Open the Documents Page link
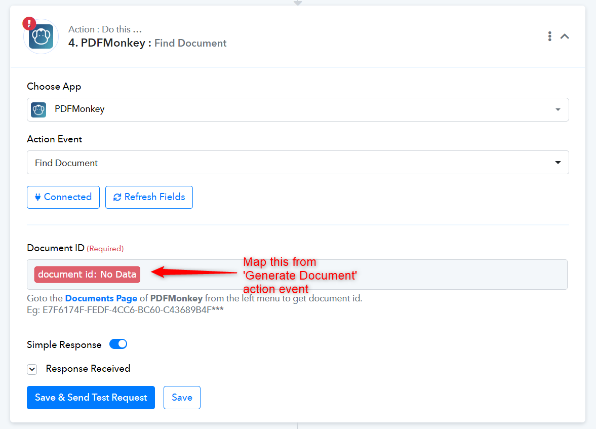 coord(101,298)
